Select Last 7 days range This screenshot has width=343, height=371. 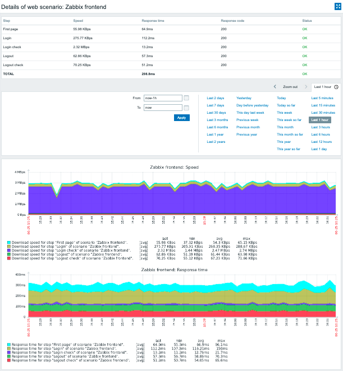(215, 105)
